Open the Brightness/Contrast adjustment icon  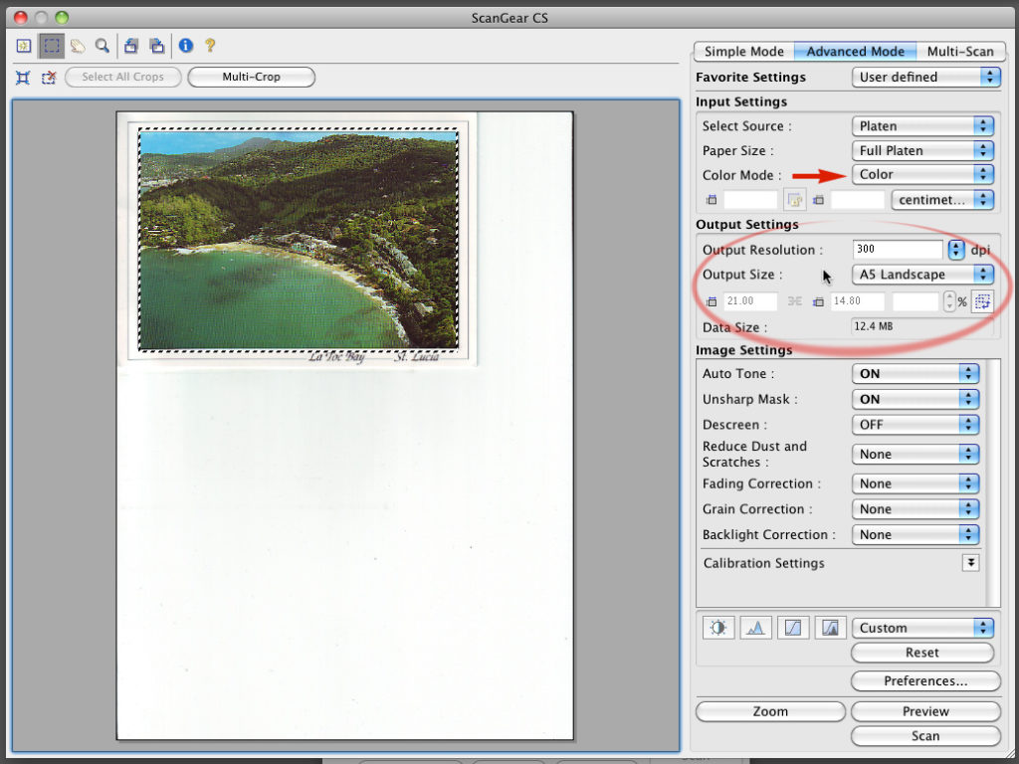point(718,627)
